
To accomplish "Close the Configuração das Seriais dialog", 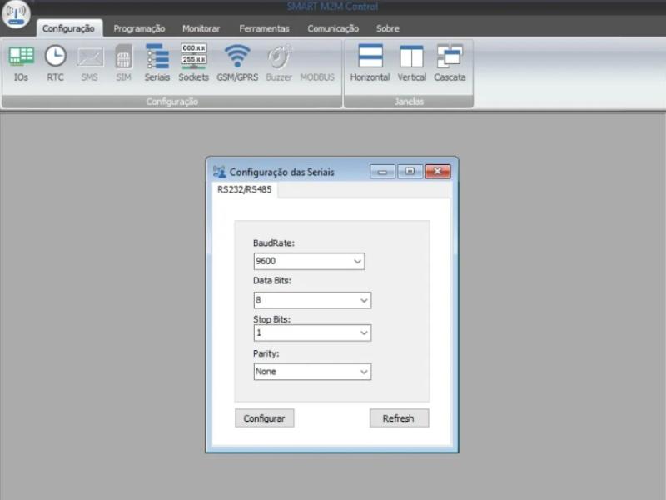I will coord(437,172).
